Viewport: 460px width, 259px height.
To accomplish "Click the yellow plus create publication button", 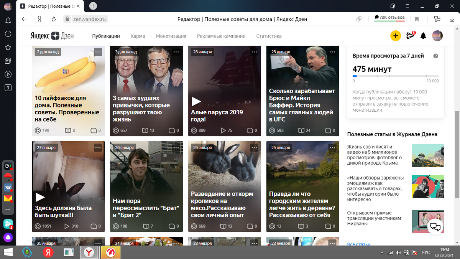I will (x=396, y=36).
